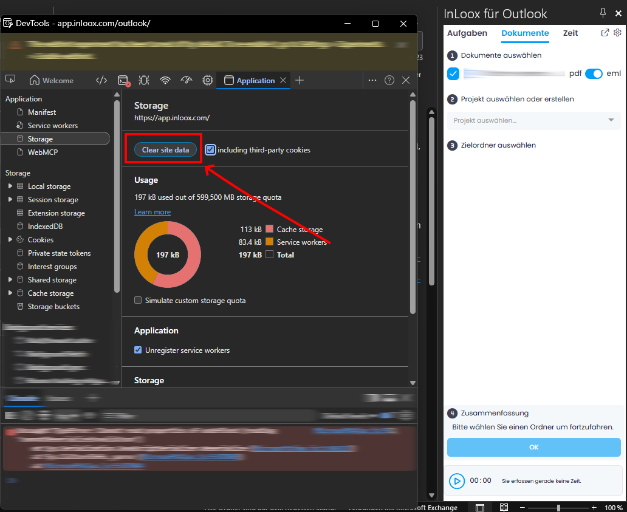Close the InLoox für Outlook pane
This screenshot has width=627, height=512.
click(x=618, y=13)
